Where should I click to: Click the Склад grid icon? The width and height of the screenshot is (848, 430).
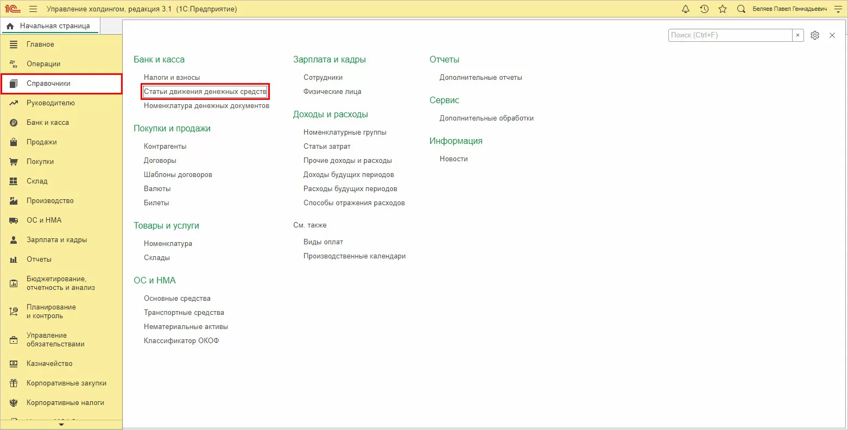pyautogui.click(x=14, y=181)
